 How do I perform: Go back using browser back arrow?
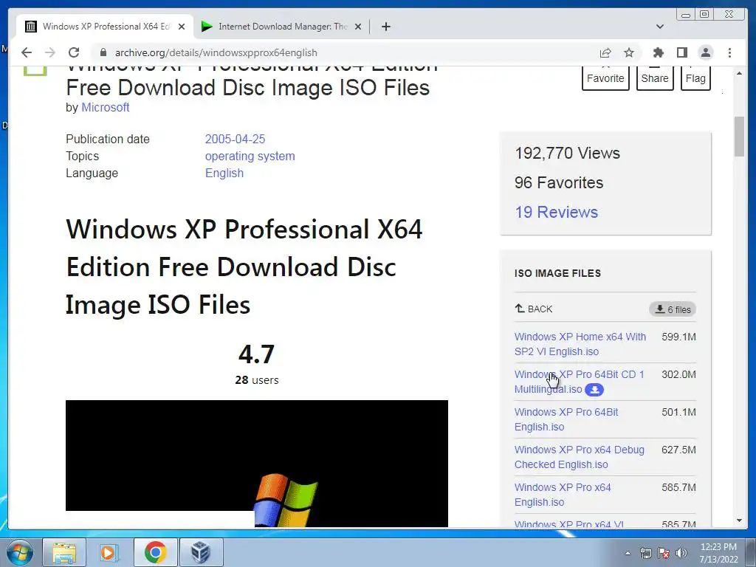coord(27,52)
